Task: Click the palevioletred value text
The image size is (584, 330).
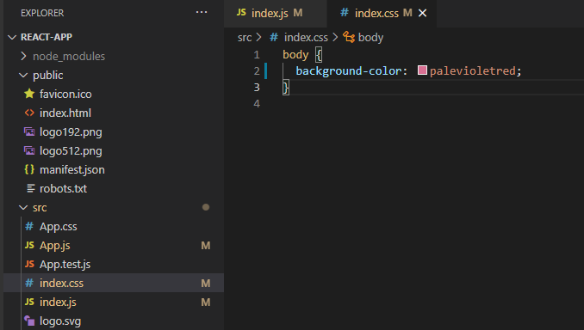Action: (x=473, y=71)
